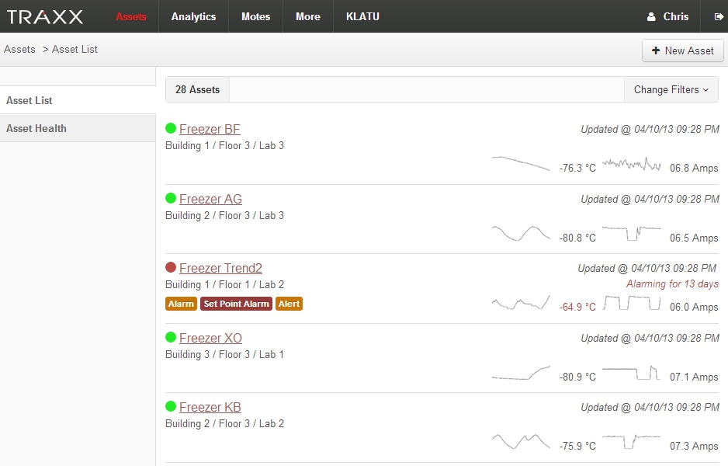Click green status dot for Freezer AG
The image size is (728, 466).
(x=171, y=198)
